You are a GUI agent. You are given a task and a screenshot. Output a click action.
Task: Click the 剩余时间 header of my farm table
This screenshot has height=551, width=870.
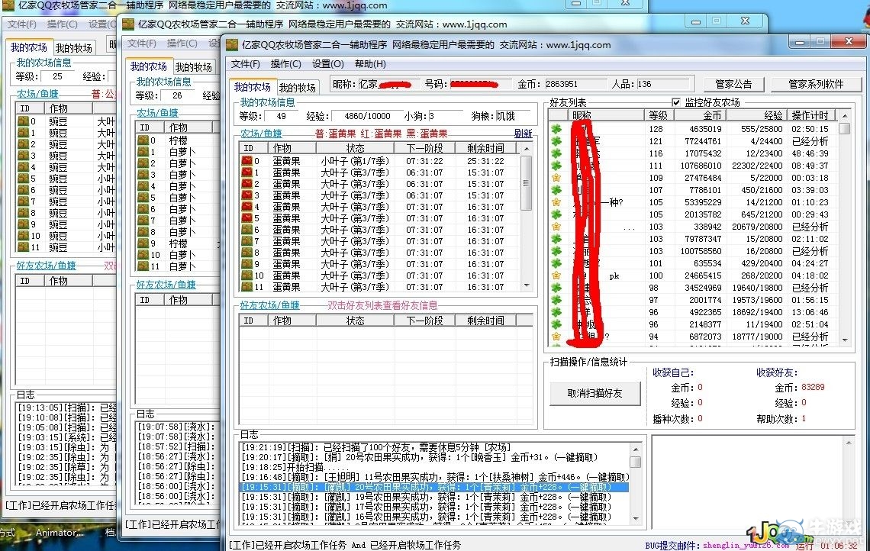(485, 148)
